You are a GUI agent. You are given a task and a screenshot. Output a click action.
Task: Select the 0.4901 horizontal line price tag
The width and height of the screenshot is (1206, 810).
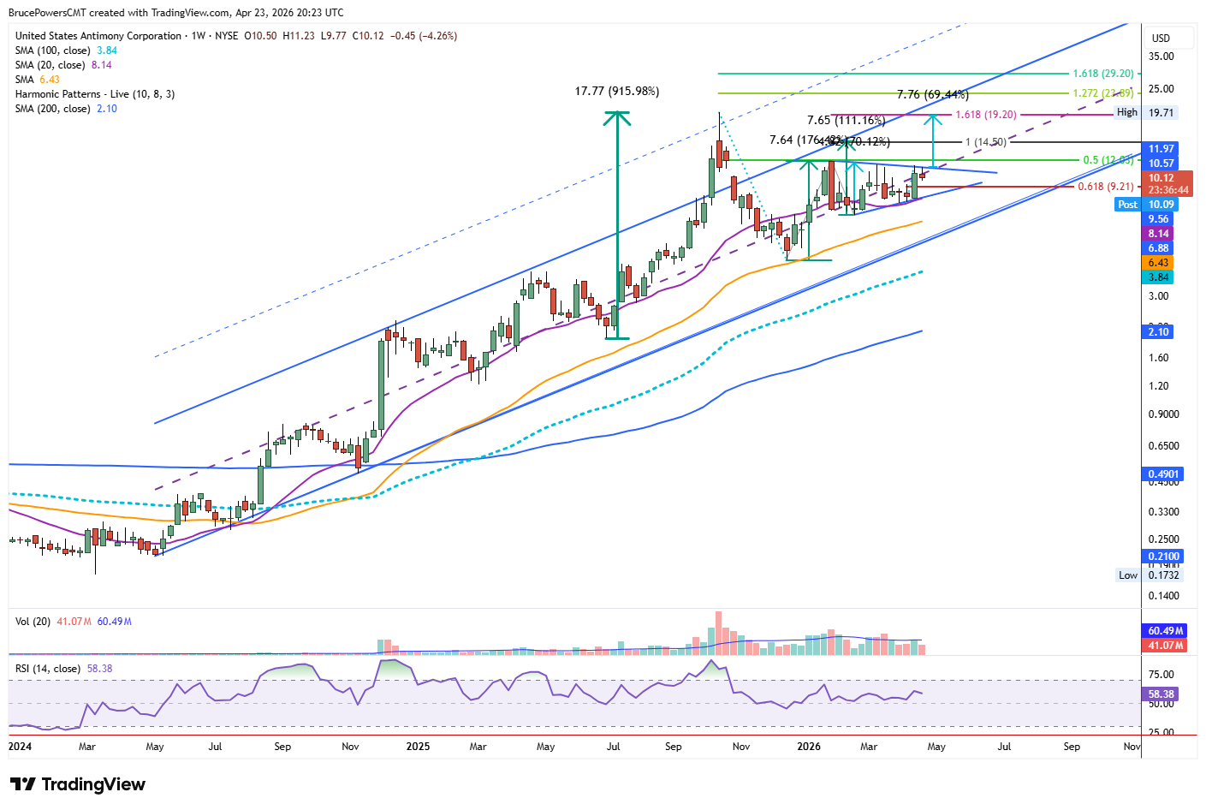1164,474
